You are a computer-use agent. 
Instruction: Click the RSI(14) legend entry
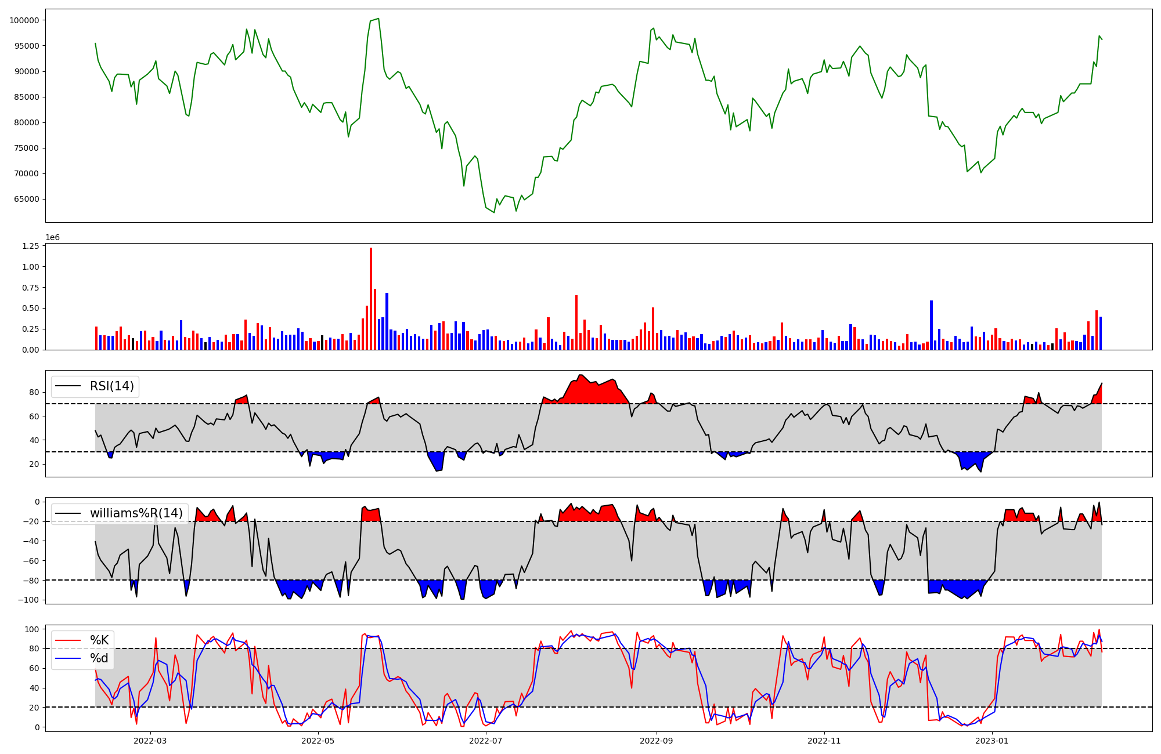tap(111, 386)
